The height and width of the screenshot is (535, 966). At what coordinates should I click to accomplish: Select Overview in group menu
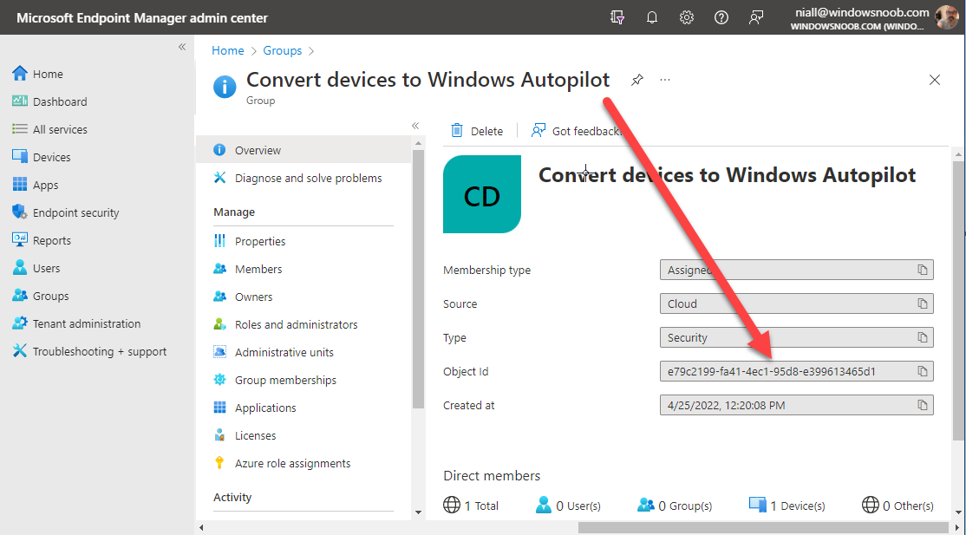(304, 150)
